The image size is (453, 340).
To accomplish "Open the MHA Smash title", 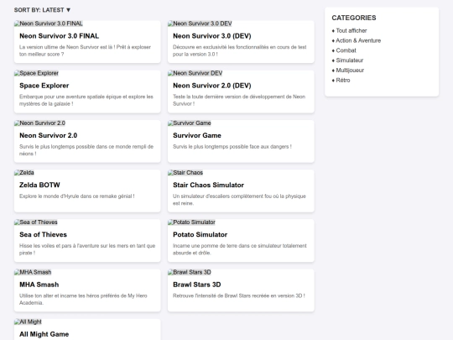I will (x=39, y=285).
